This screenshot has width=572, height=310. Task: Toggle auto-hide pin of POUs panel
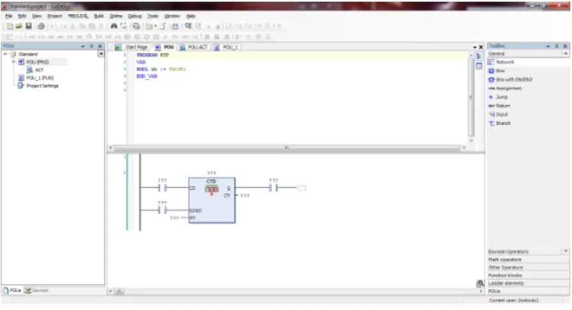(x=91, y=46)
